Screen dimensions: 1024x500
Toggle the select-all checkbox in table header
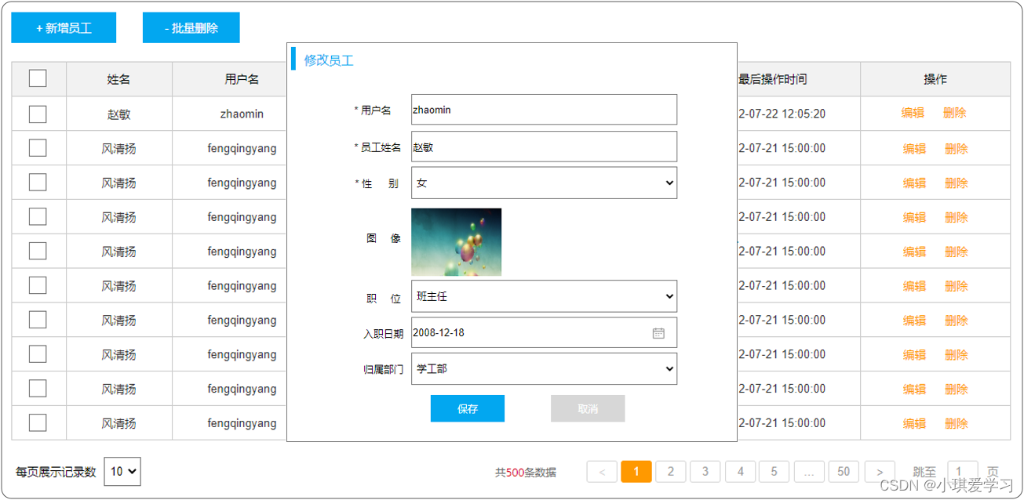37,78
